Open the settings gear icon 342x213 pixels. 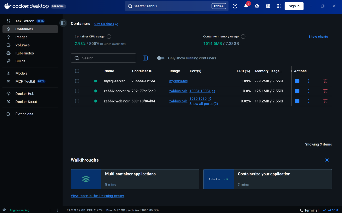pos(268,6)
